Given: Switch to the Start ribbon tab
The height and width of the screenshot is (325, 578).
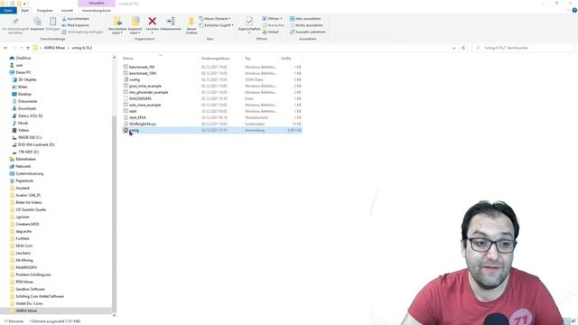Looking at the screenshot, I should click(x=24, y=10).
